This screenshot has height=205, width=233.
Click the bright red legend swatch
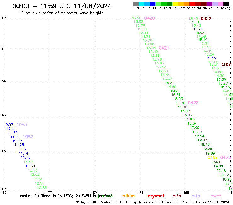tap(192, 4)
